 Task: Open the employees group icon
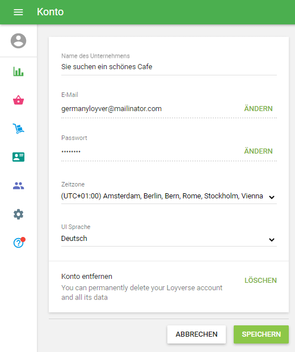pos(18,186)
